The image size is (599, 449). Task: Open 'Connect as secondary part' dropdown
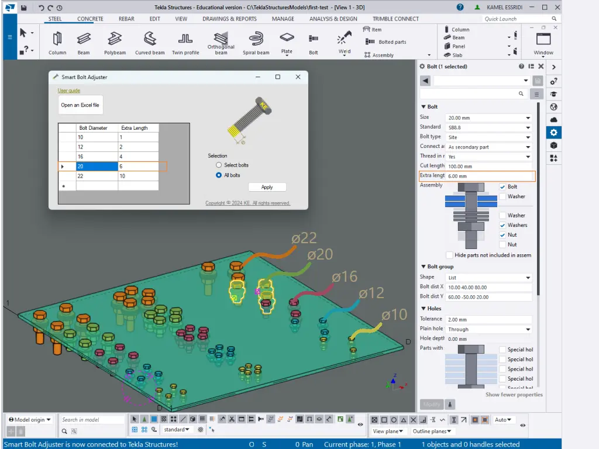coord(528,147)
